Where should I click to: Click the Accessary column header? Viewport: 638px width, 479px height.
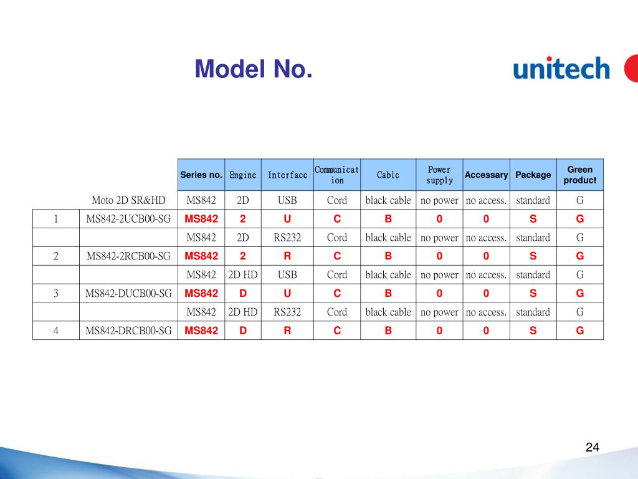pos(486,175)
